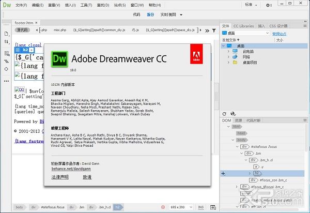The width and height of the screenshot is (310, 213).
Task: Open the 致谢 link
Action: [x=87, y=177]
